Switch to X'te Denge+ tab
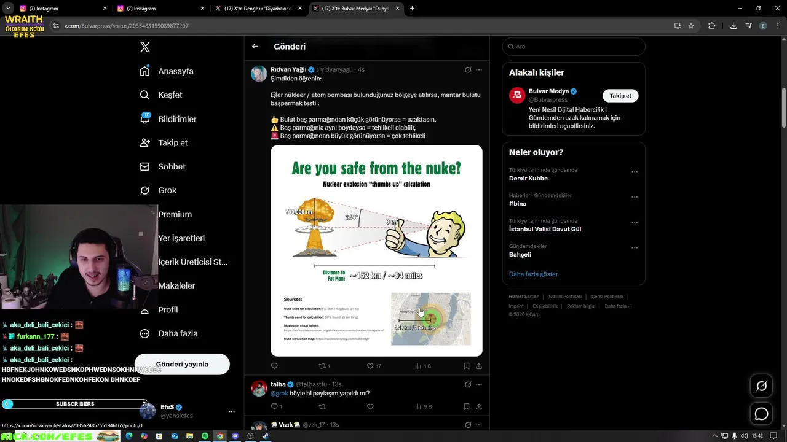Viewport: 787px width, 442px height. [x=258, y=9]
